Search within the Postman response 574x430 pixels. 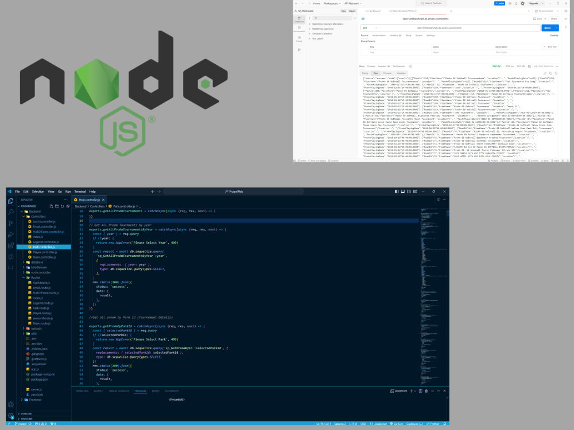click(556, 73)
